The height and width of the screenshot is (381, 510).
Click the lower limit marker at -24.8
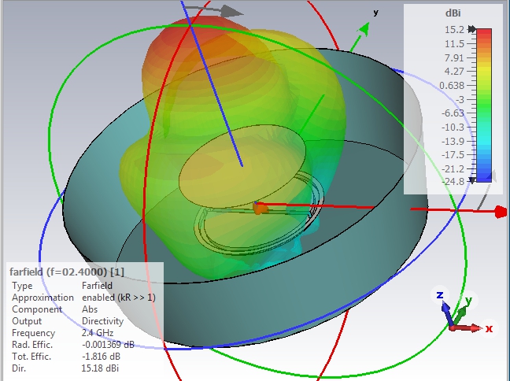click(x=472, y=180)
